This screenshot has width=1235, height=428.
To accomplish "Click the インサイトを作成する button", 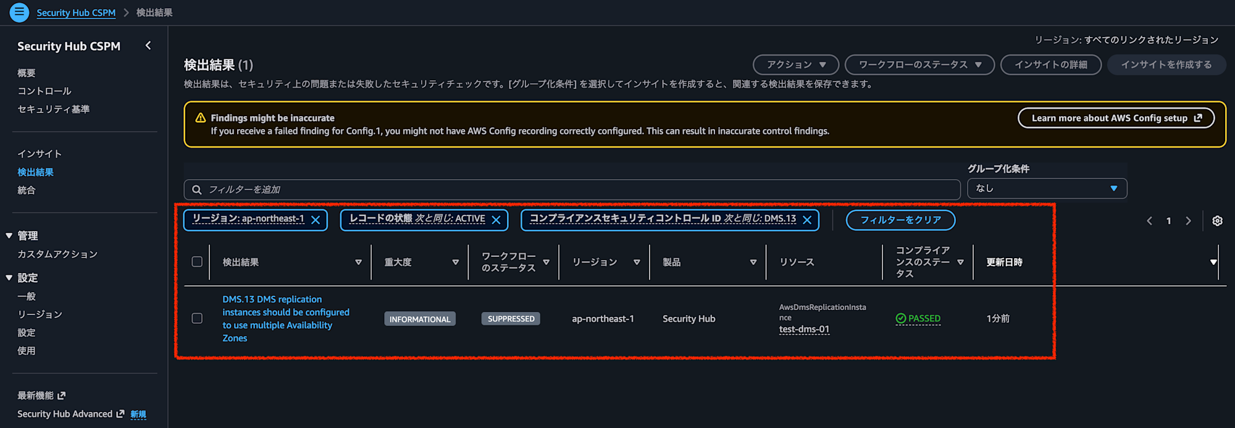I will point(1166,64).
